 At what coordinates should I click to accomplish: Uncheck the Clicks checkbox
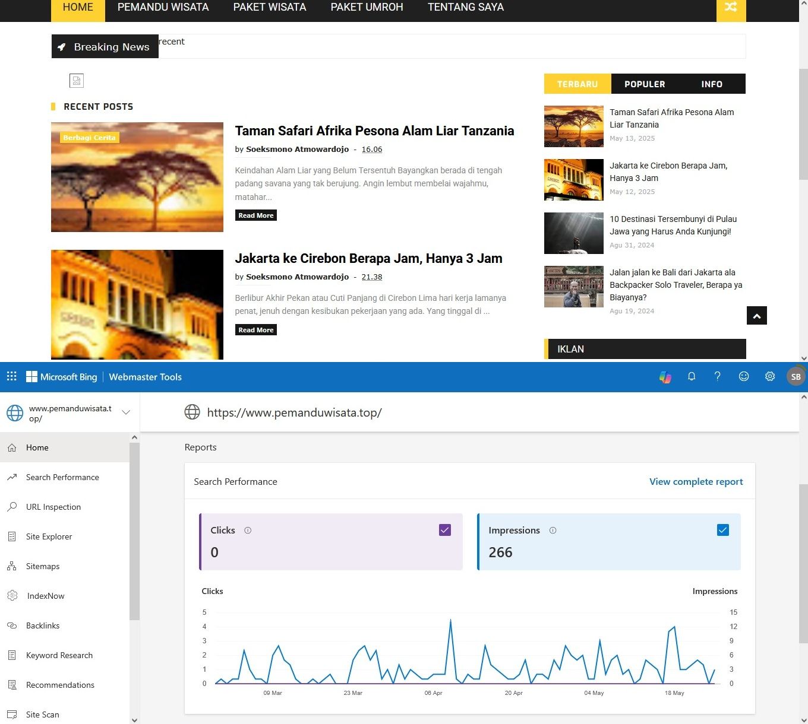(x=445, y=530)
